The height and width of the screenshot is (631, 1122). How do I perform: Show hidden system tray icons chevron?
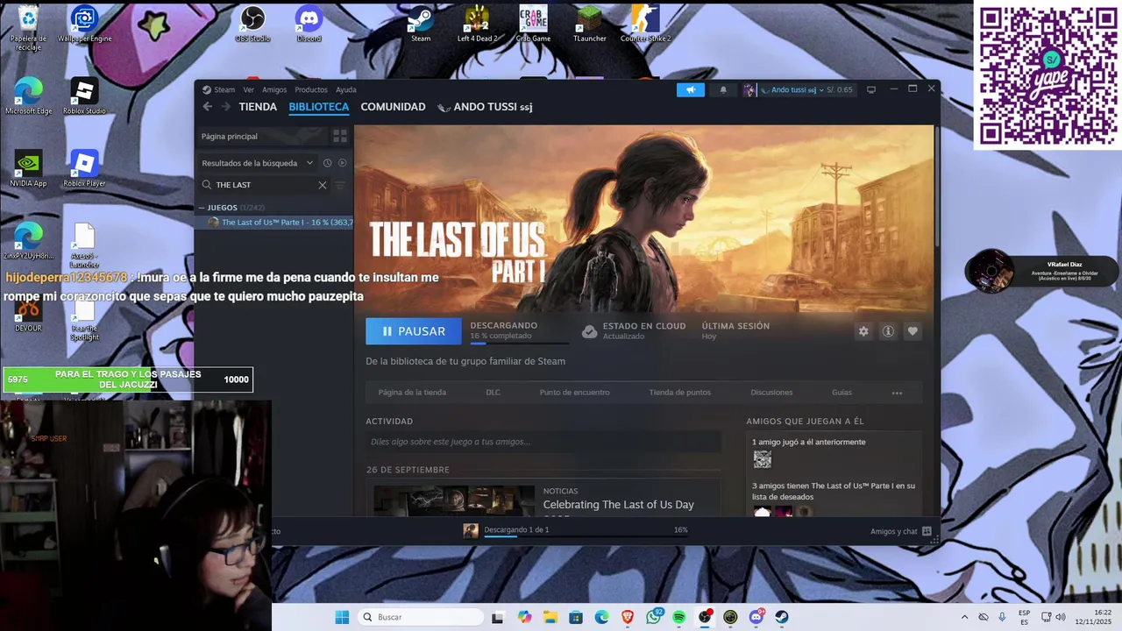point(964,617)
